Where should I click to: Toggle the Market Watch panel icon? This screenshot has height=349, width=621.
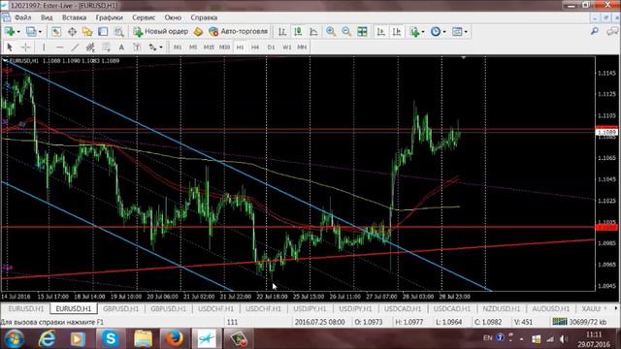tap(56, 32)
